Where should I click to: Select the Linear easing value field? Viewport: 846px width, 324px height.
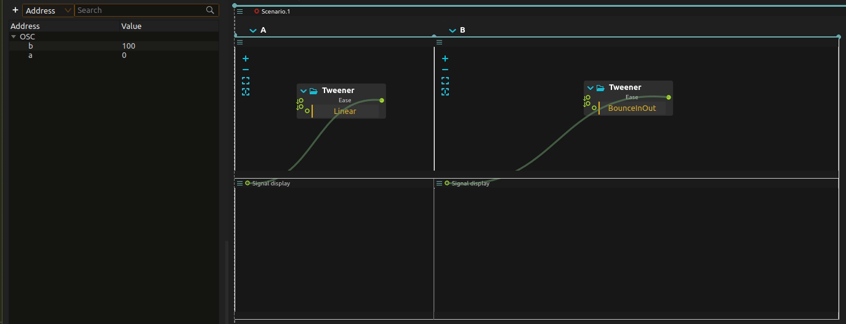345,111
